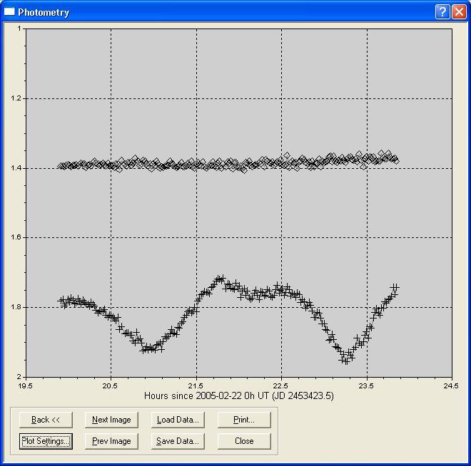Go to Next Image

tap(111, 420)
